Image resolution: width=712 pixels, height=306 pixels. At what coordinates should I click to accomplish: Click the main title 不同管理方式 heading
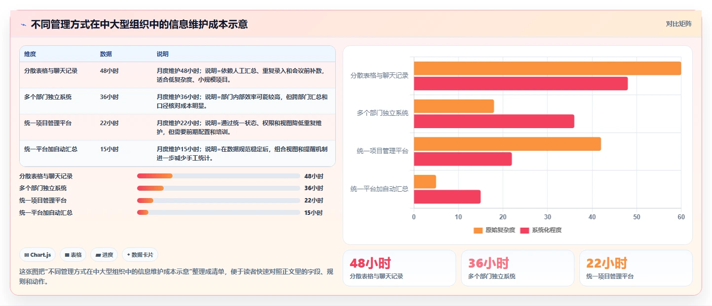point(139,24)
